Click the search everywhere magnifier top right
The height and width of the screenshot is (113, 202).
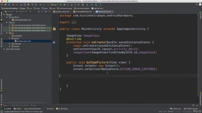(197, 4)
